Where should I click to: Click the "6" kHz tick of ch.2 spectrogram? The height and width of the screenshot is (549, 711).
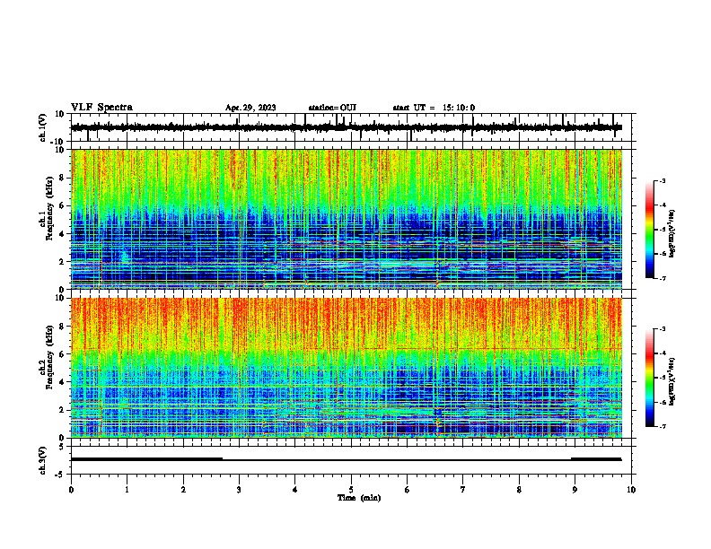(x=62, y=354)
